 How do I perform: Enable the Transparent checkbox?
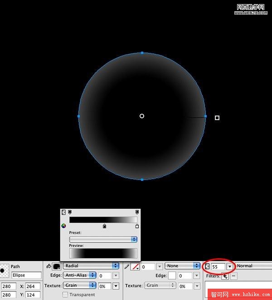(x=65, y=295)
